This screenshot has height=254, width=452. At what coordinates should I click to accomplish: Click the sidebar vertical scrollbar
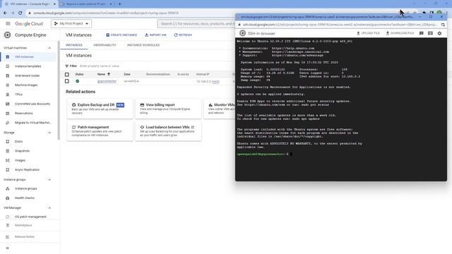(x=59, y=91)
